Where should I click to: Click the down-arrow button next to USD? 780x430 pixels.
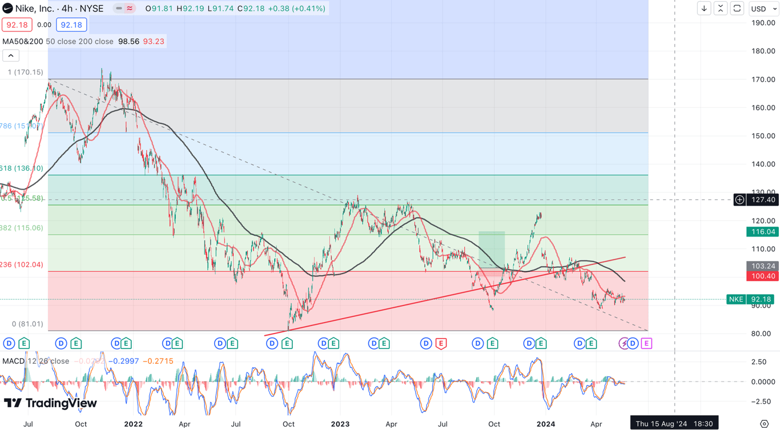point(704,9)
